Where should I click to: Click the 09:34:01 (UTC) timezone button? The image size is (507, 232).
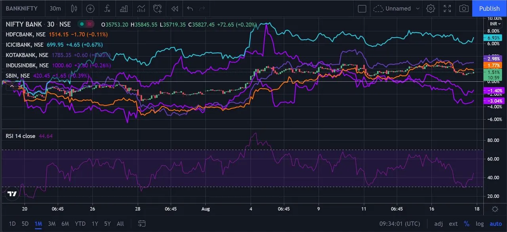pyautogui.click(x=400, y=224)
